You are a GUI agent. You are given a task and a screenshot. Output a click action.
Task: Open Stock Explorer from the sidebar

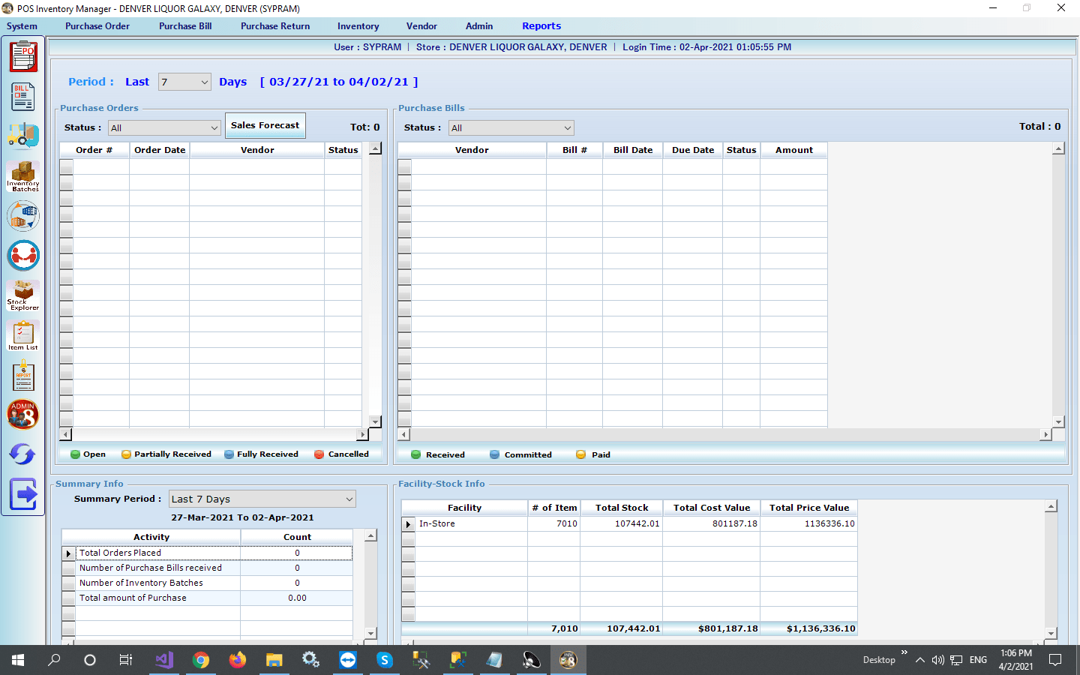23,295
